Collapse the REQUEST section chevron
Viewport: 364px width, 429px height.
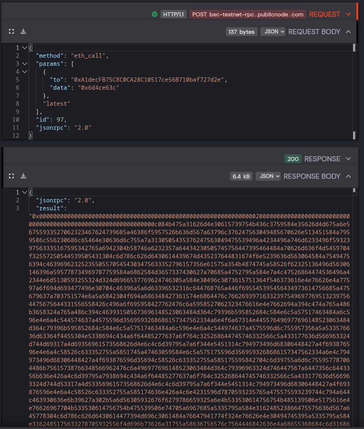(348, 14)
